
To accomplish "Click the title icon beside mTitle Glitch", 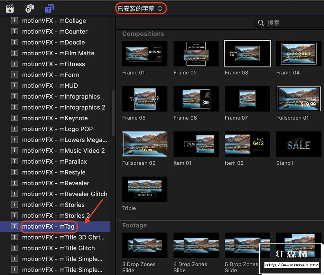I will coord(14,248).
